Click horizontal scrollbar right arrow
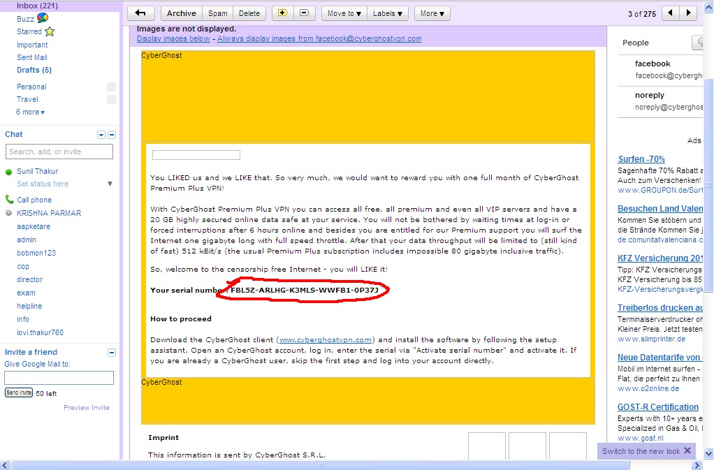Screen dimensions: 714x470 tap(697, 465)
